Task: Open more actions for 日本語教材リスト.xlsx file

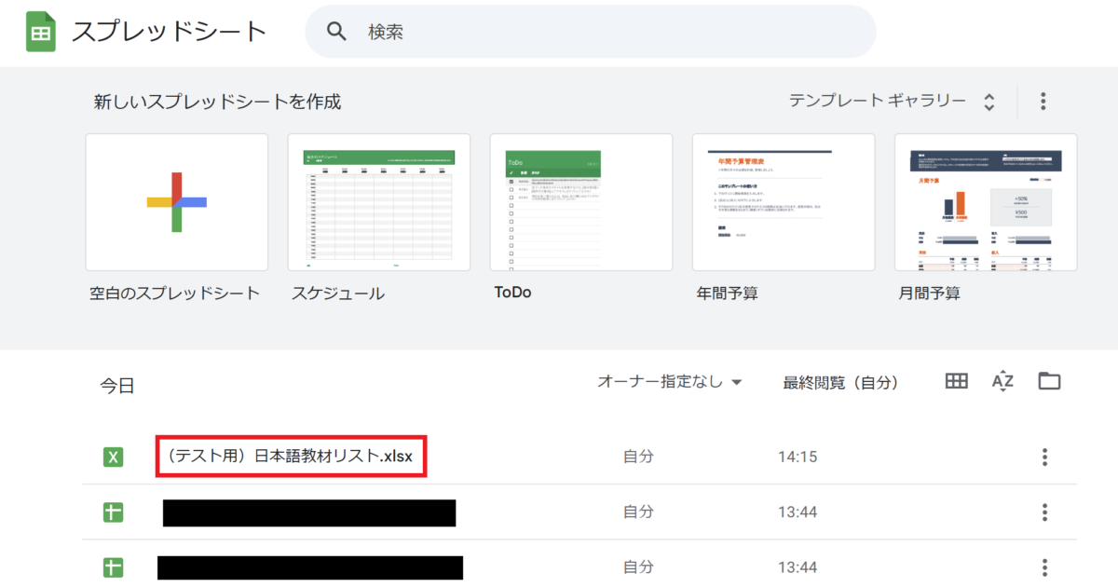Action: click(1044, 457)
